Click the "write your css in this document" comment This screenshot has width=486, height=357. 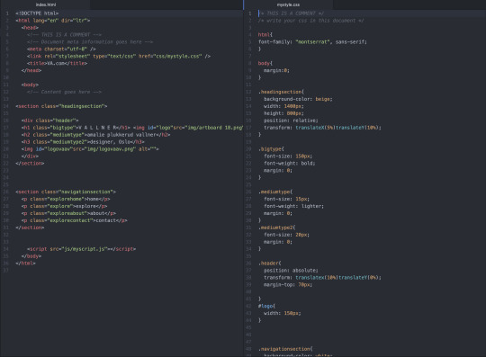pos(310,21)
